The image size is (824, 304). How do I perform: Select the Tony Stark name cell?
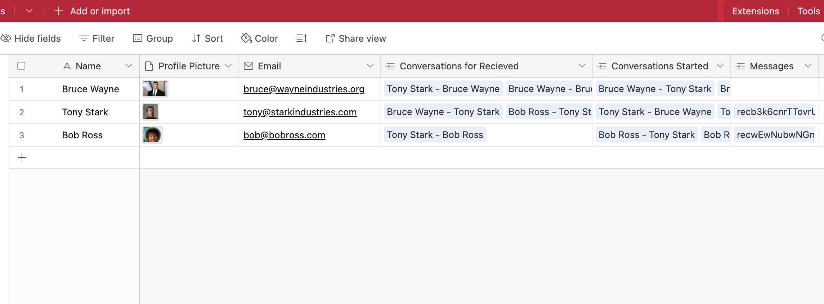tap(85, 112)
